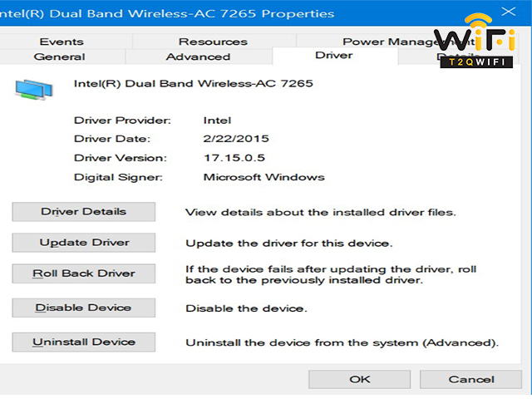Go to the Advanced tab

198,57
